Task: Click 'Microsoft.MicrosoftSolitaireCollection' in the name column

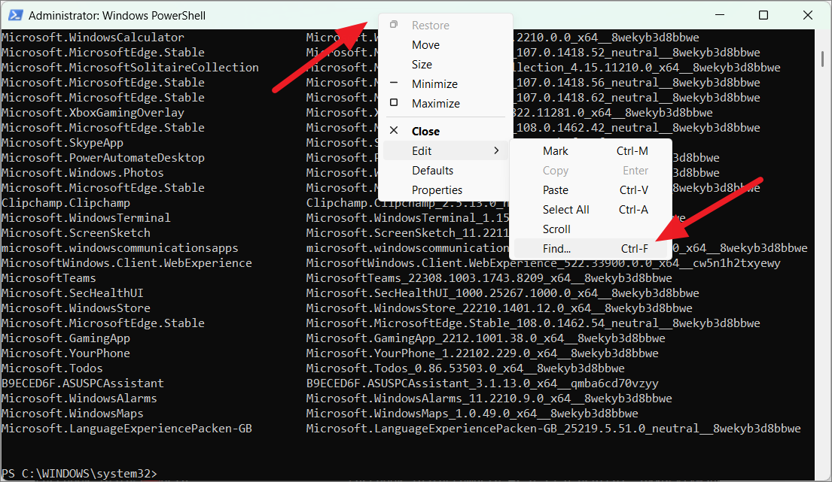Action: 130,68
